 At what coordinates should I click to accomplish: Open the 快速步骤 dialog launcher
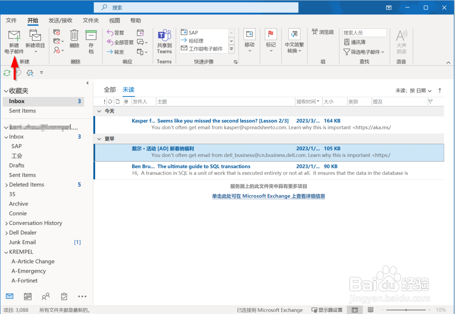(x=236, y=62)
